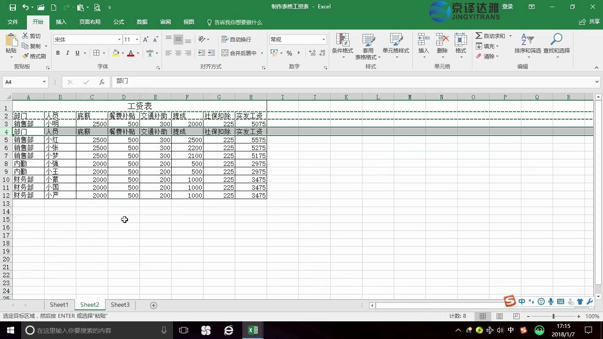The height and width of the screenshot is (339, 603).
Task: Click the insert function fx button
Action: (x=102, y=82)
